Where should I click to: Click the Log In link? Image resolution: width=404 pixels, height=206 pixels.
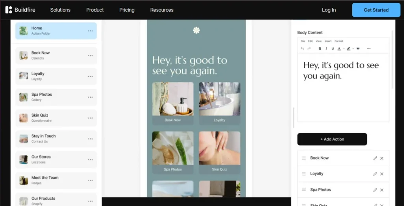pyautogui.click(x=329, y=10)
